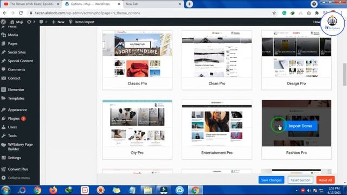Open the comments bubble in admin bar
Screen dimensions: 347x195
pos(43,22)
